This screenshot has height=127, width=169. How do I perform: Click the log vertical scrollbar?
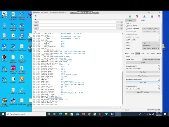[123, 88]
